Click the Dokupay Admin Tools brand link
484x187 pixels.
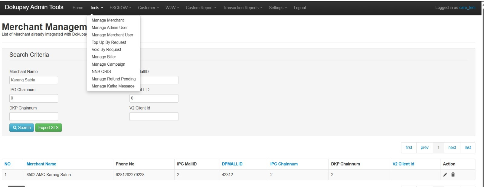[x=34, y=7]
